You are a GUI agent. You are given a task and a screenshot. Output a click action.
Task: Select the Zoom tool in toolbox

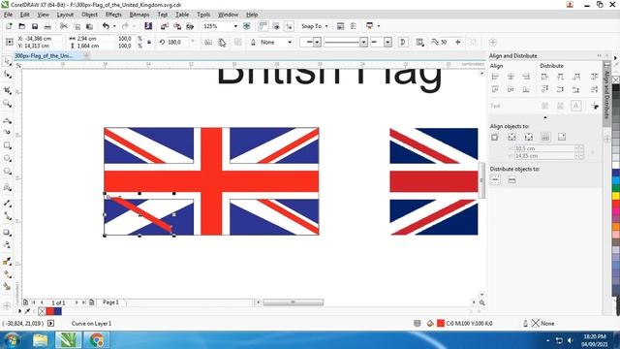point(7,104)
